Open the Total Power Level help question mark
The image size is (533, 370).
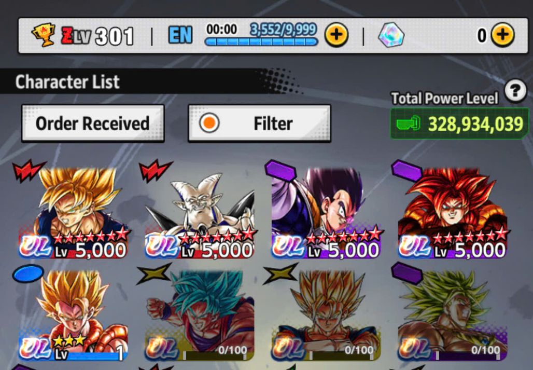click(x=515, y=91)
